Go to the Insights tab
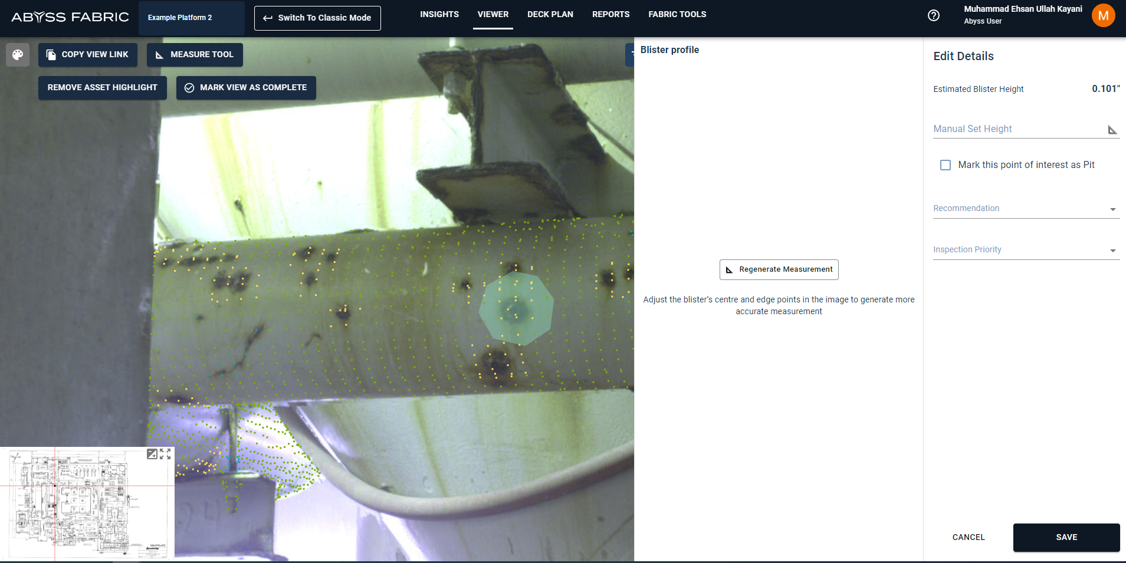This screenshot has width=1126, height=563. (439, 14)
